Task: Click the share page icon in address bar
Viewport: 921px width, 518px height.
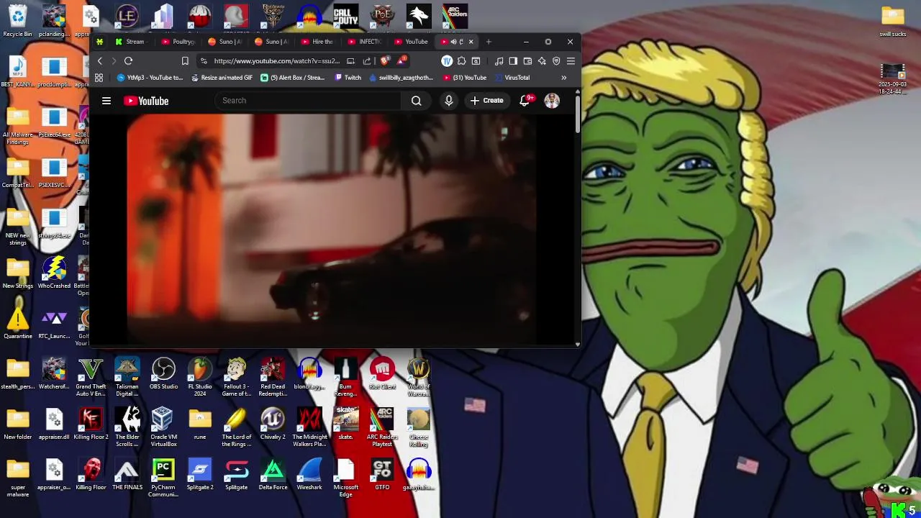Action: coord(367,61)
